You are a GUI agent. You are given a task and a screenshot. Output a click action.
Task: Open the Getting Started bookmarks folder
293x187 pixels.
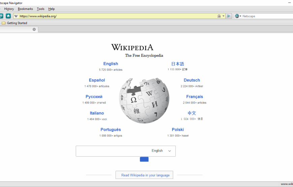point(14,23)
